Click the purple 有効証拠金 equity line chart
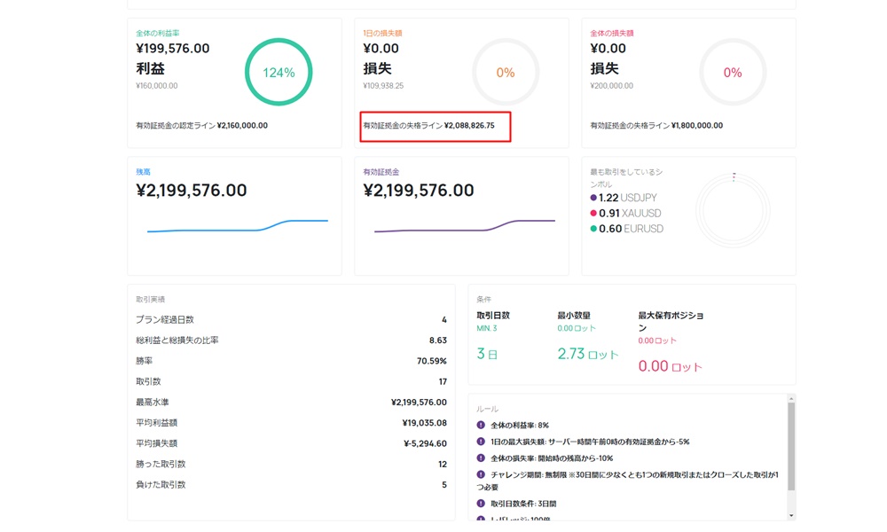Image resolution: width=887 pixels, height=532 pixels. tap(464, 226)
